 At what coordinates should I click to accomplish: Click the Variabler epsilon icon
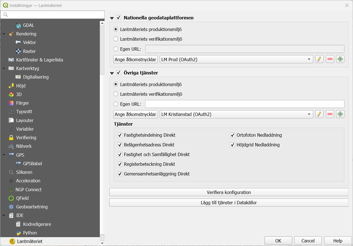tap(11, 129)
